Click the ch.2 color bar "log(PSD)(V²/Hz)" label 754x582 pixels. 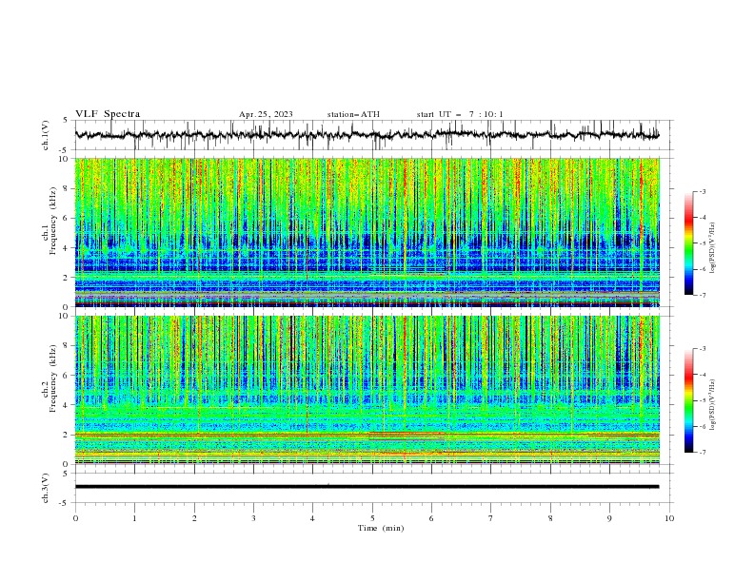pos(714,405)
